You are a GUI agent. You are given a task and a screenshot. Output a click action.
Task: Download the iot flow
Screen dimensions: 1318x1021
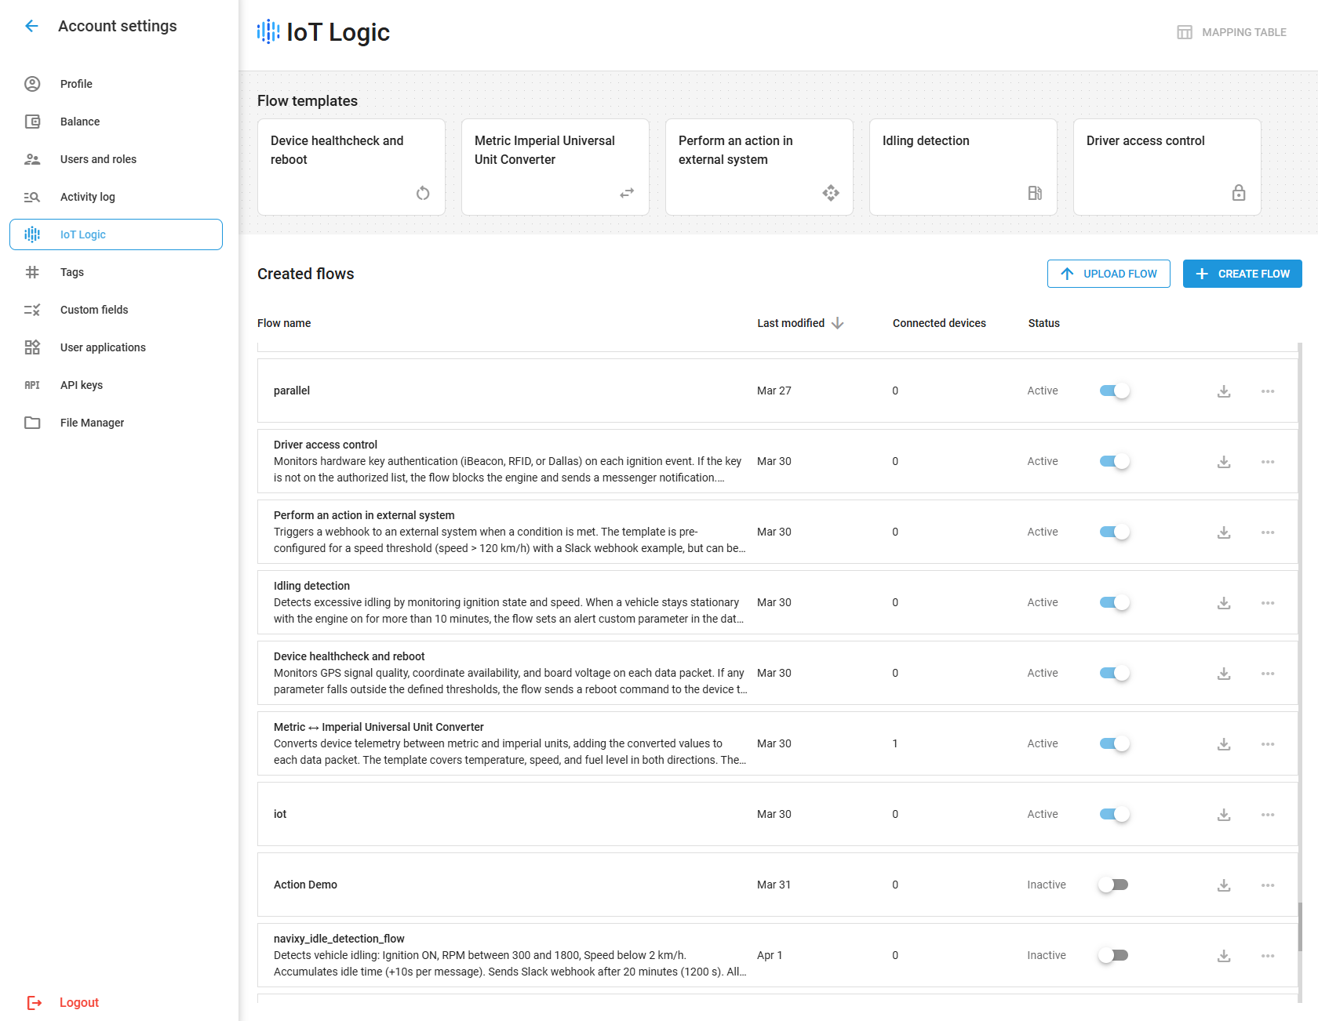(1224, 814)
